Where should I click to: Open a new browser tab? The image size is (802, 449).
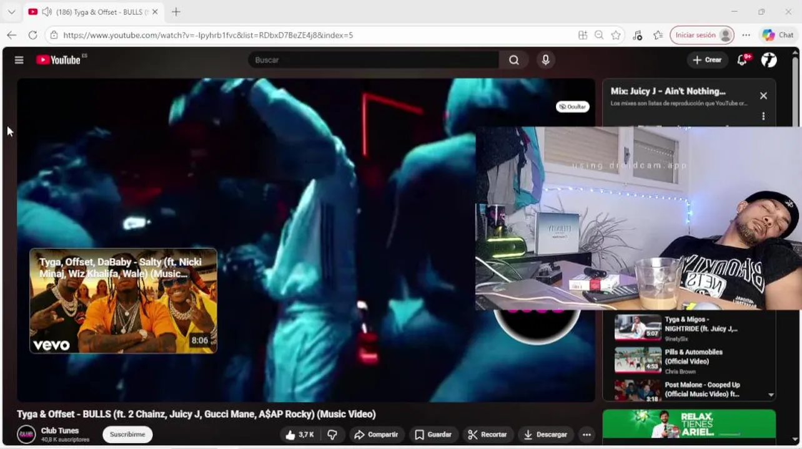tap(176, 12)
